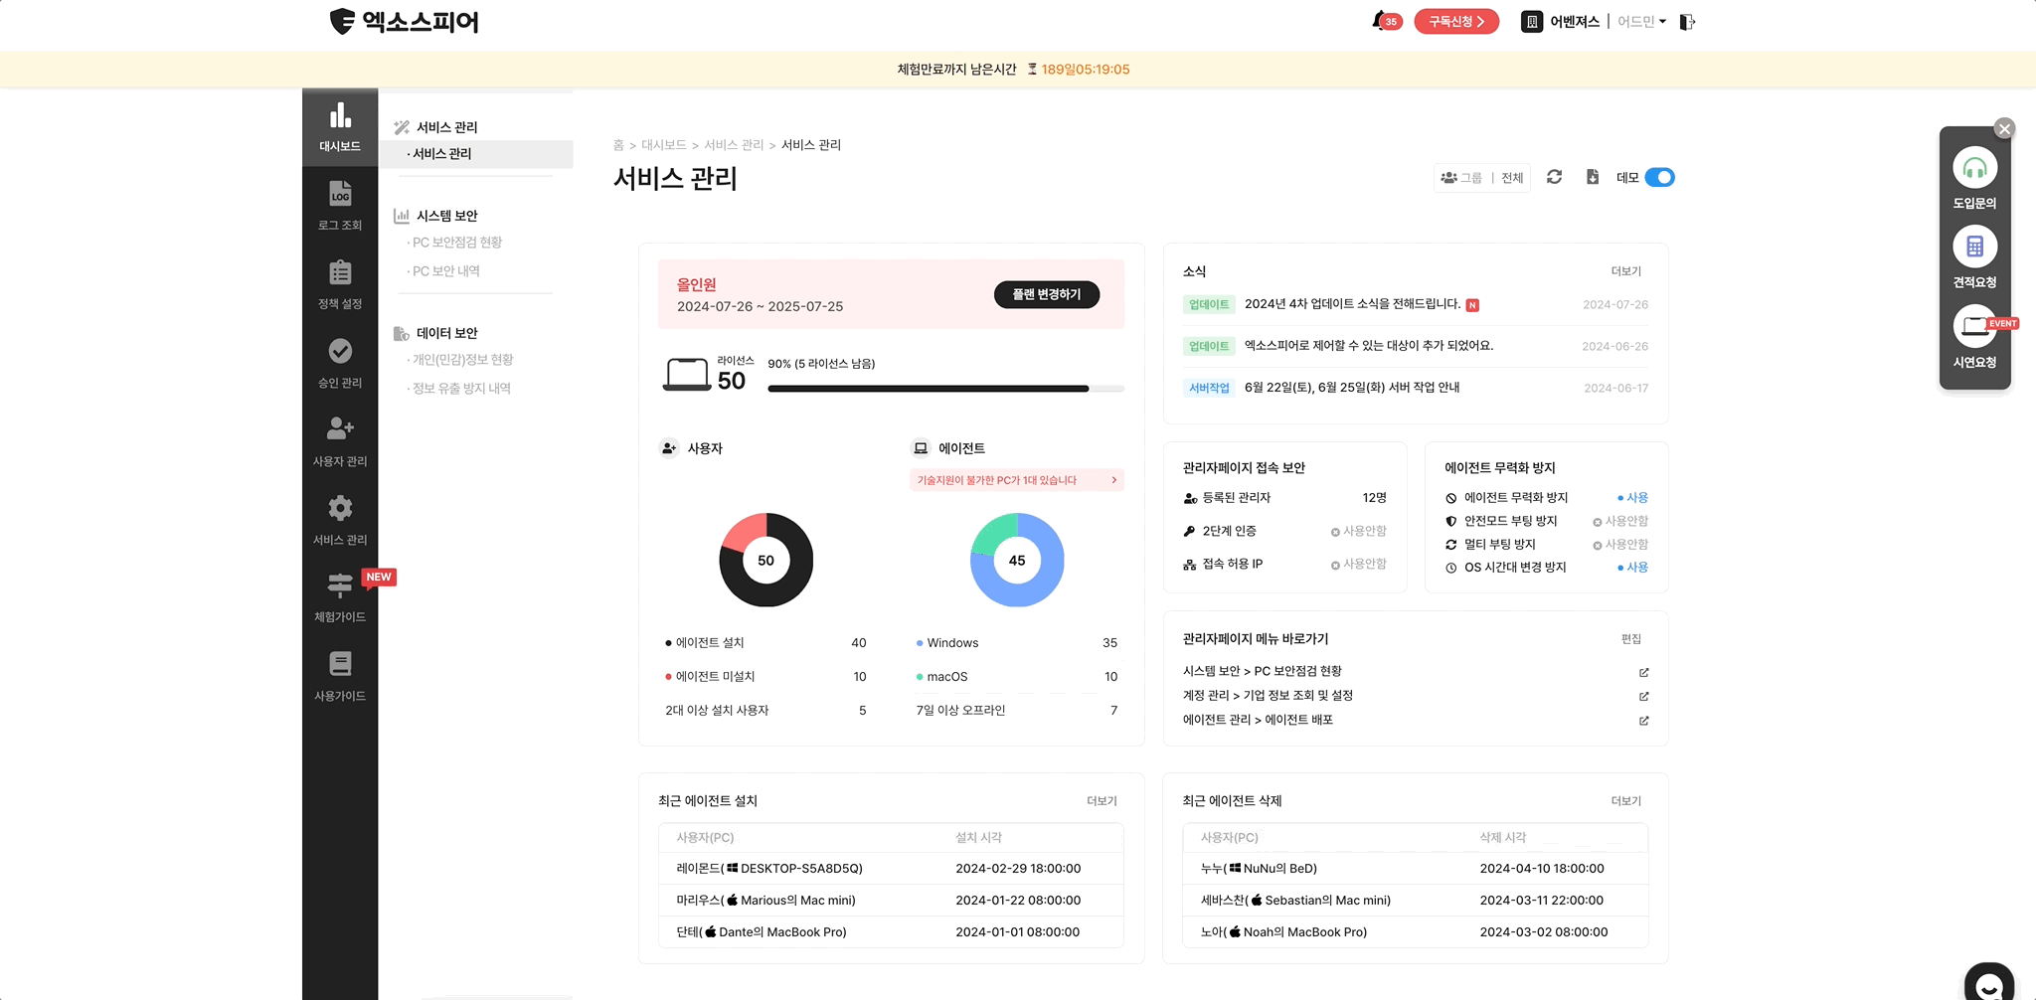The height and width of the screenshot is (1000, 2036).
Task: Open 도입문의 via the headset icon
Action: click(x=1974, y=177)
